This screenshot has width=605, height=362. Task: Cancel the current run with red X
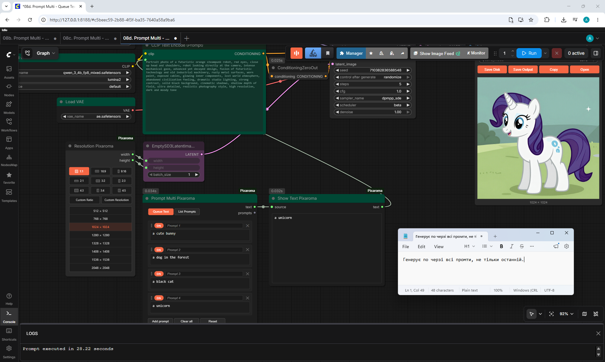(x=557, y=53)
